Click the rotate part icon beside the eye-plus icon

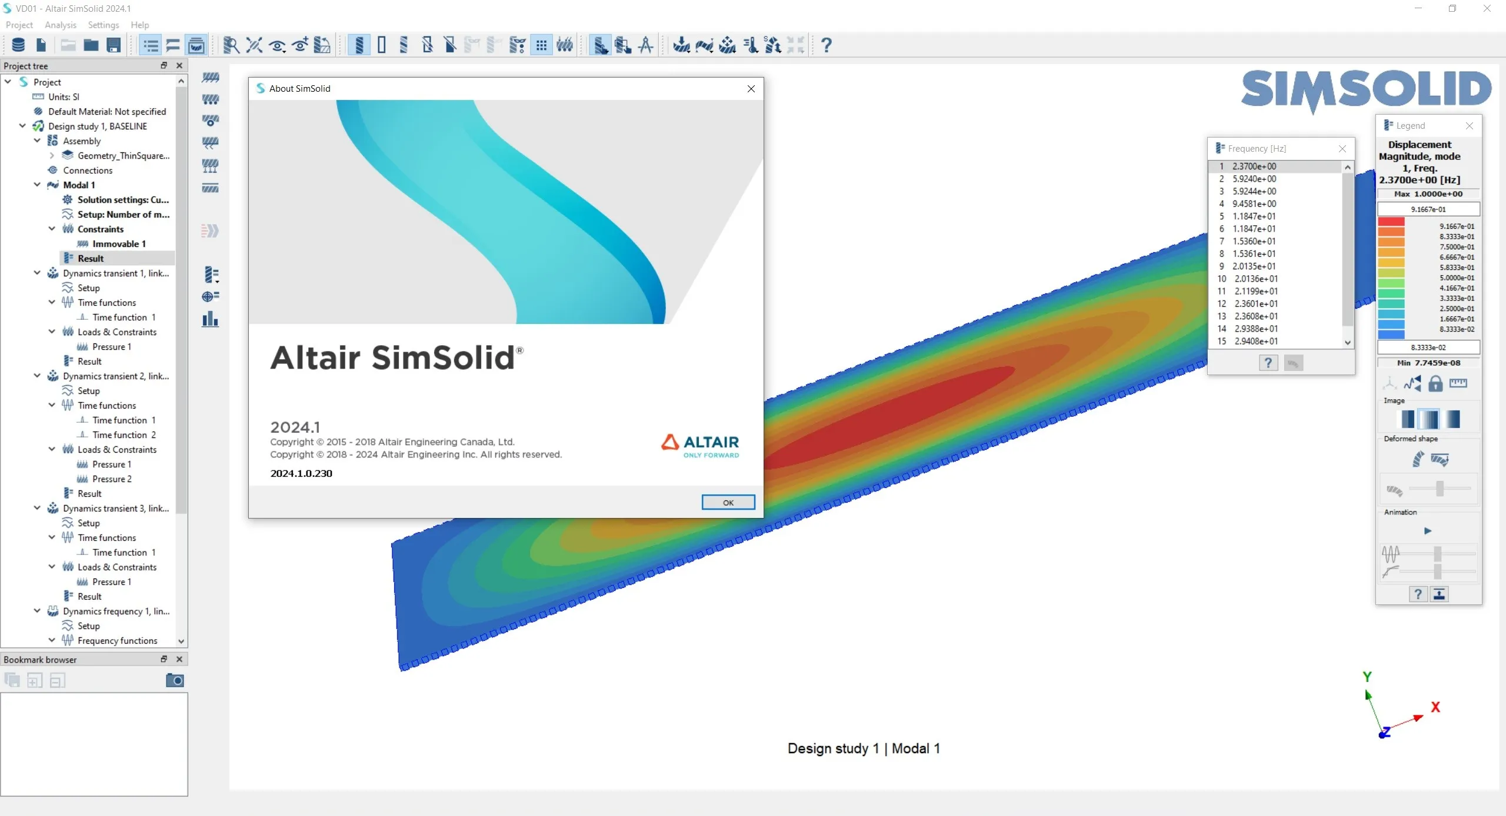[x=322, y=45]
